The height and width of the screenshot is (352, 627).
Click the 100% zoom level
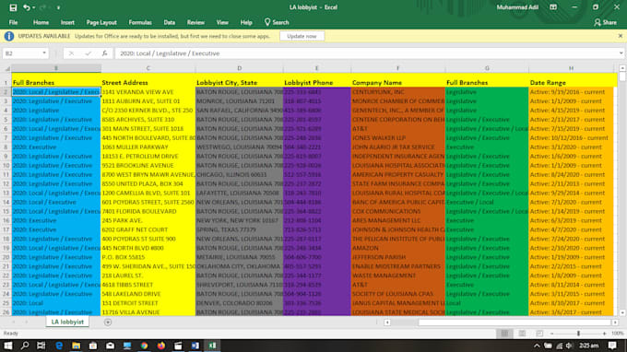(x=617, y=334)
